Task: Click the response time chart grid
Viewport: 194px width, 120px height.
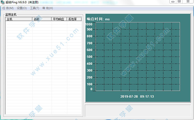Action: pos(138,57)
